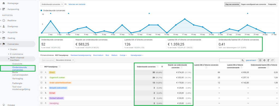
Task: Check the checkbox for Organisch zoeken row
Action: pyautogui.click(x=41, y=78)
